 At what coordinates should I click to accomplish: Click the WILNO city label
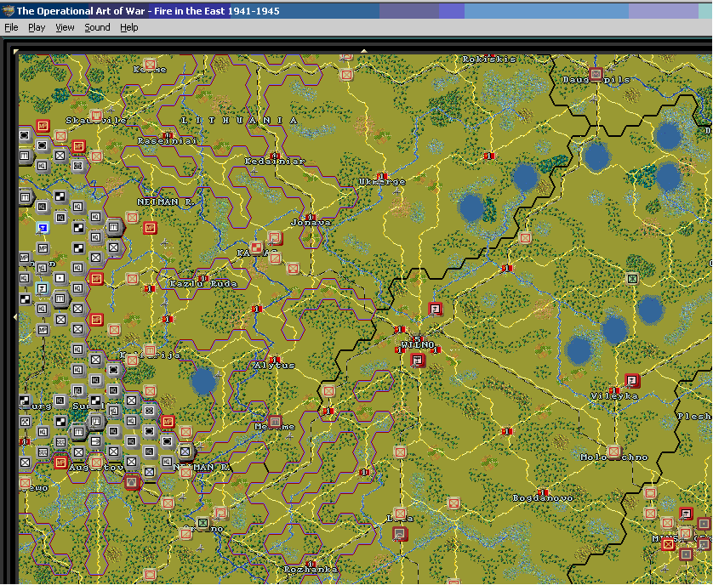[x=418, y=345]
